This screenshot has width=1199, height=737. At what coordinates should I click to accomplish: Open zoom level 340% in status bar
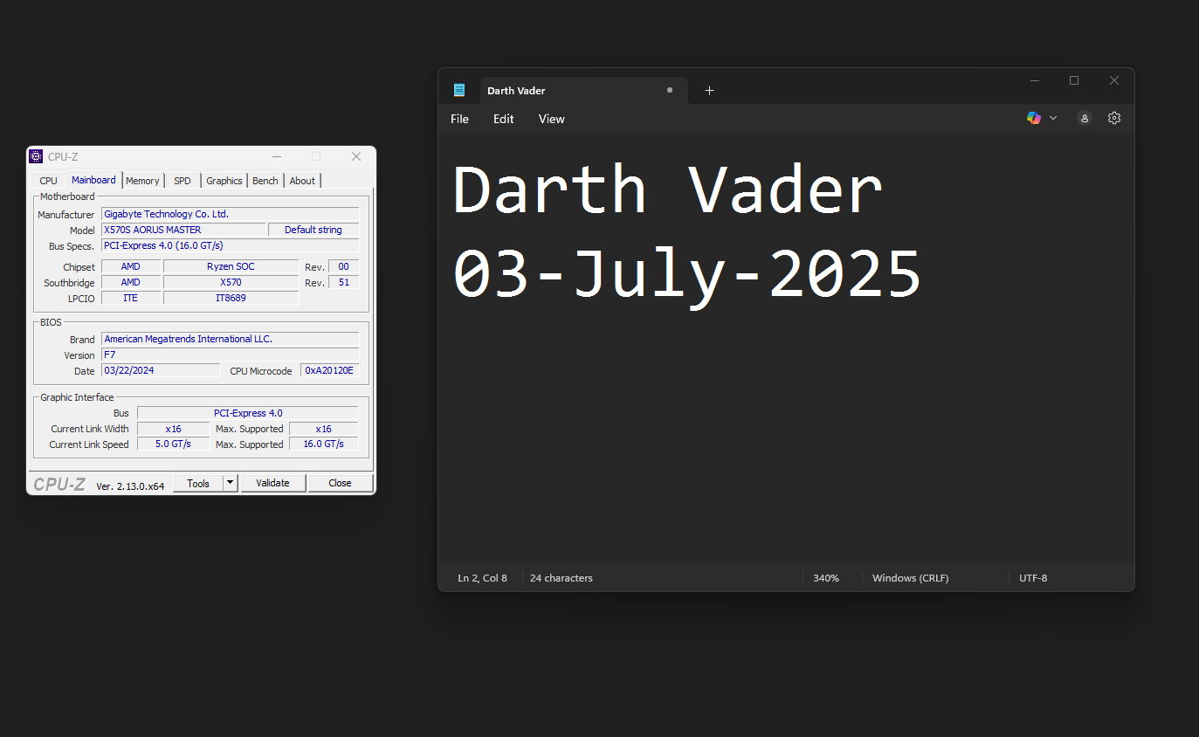pos(825,578)
